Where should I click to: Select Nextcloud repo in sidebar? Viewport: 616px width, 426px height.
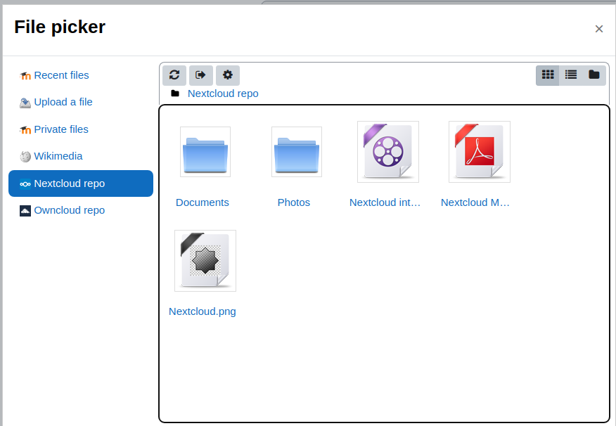pyautogui.click(x=81, y=183)
